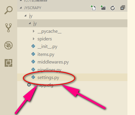Screen dimensions: 135x115
Task: Open the Search view in activity bar
Action: point(8,10)
